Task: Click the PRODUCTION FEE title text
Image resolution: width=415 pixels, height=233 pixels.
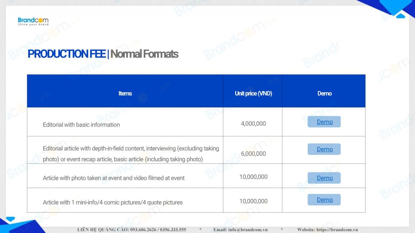Action: (x=66, y=54)
